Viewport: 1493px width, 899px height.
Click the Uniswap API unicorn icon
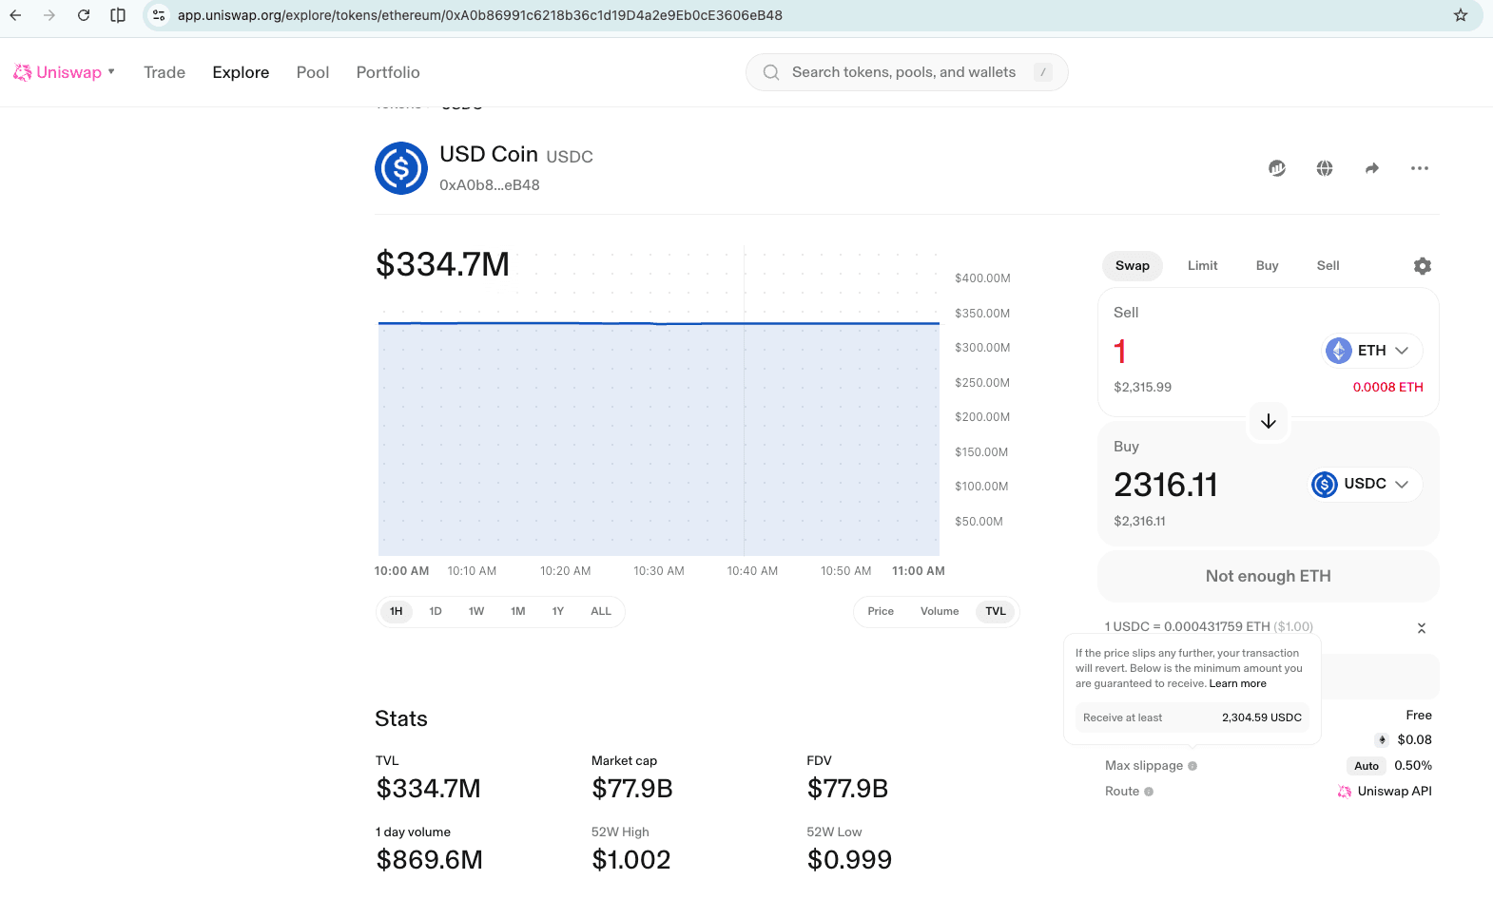click(x=1345, y=792)
